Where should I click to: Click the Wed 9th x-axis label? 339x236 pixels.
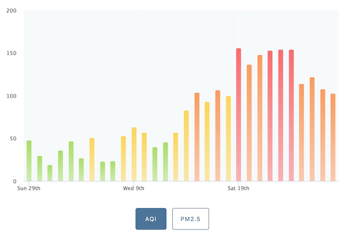(134, 188)
